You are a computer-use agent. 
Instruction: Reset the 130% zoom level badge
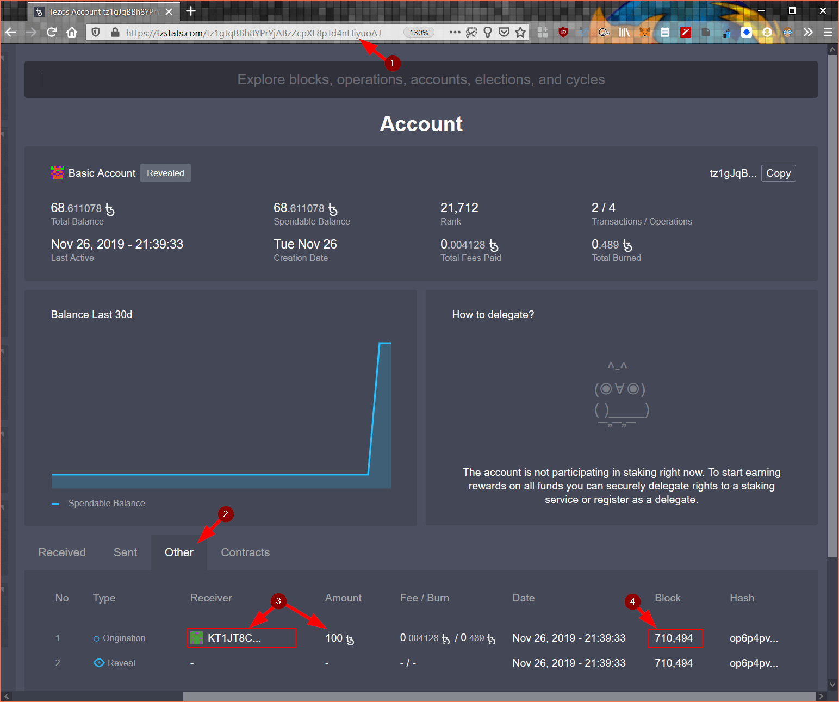click(419, 33)
